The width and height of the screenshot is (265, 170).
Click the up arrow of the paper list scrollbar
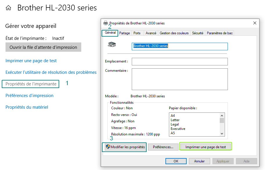[x=222, y=116]
